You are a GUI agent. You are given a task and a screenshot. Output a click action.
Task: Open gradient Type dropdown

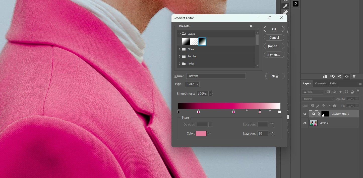pyautogui.click(x=192, y=84)
